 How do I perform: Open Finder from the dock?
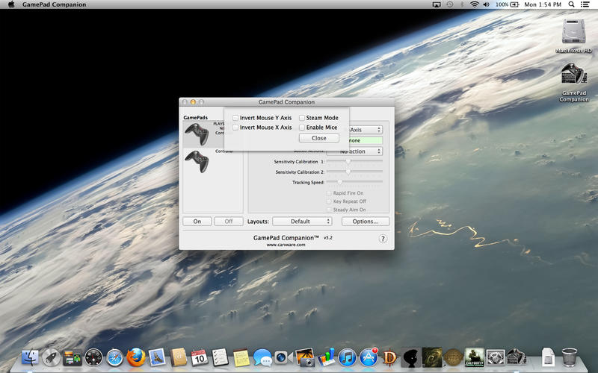[x=31, y=357]
